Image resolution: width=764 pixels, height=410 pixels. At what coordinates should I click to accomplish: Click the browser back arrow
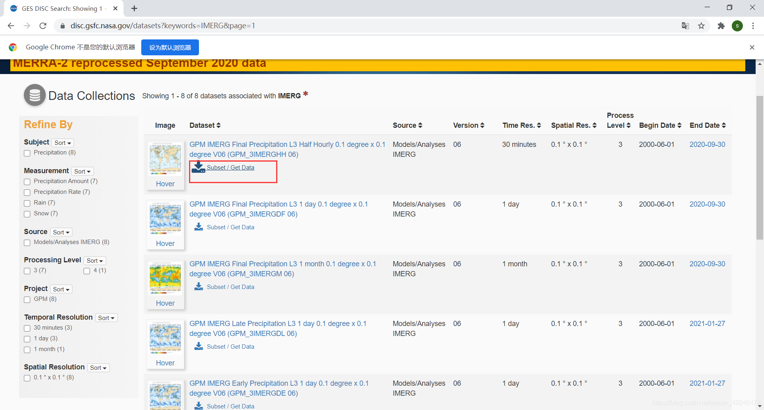11,26
